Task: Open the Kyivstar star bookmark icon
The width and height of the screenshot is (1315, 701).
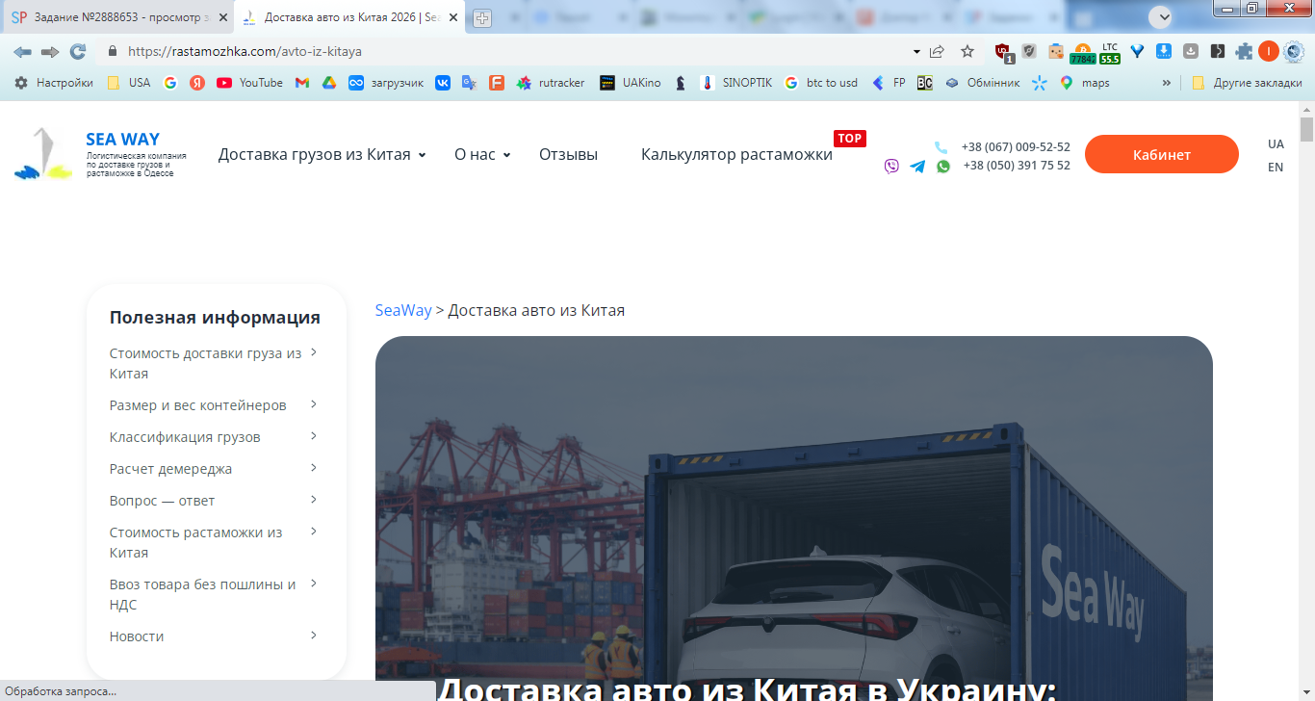Action: [x=1040, y=83]
